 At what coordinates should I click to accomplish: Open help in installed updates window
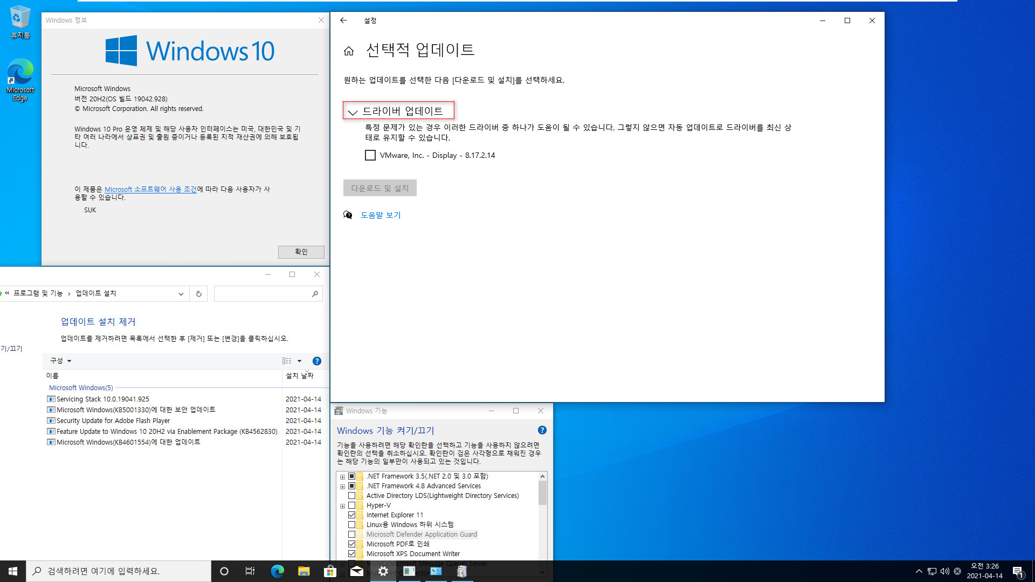tap(317, 361)
